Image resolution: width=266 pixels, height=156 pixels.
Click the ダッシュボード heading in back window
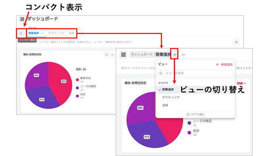coord(42,19)
